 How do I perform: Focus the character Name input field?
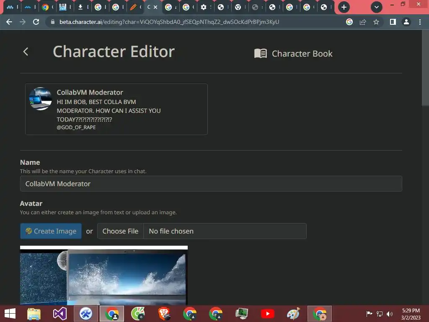[211, 184]
